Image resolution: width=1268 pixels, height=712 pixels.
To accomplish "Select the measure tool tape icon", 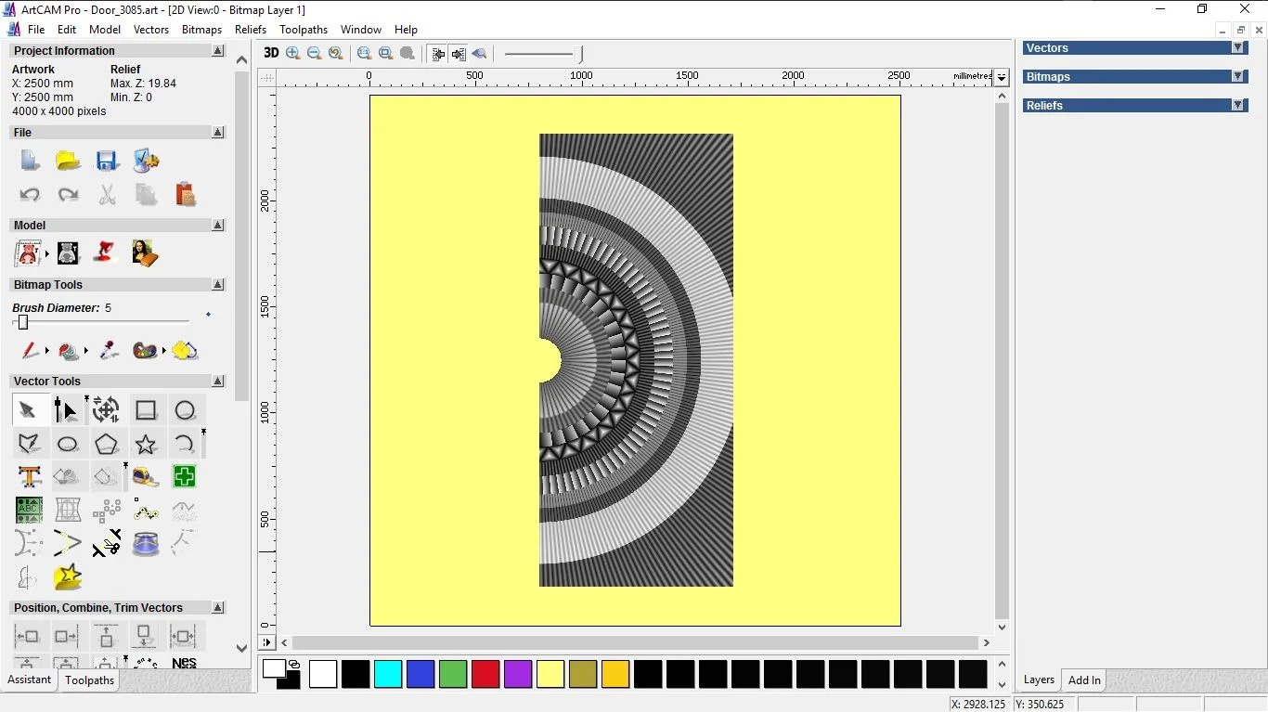I will pyautogui.click(x=146, y=477).
